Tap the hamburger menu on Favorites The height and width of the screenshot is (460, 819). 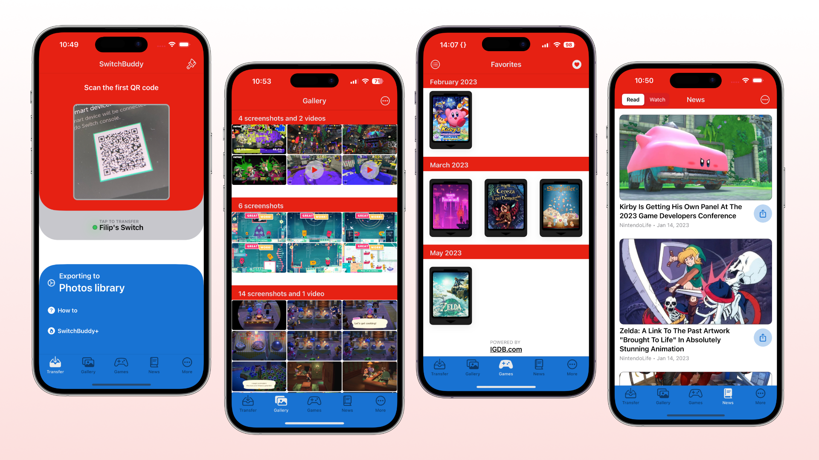pos(436,63)
